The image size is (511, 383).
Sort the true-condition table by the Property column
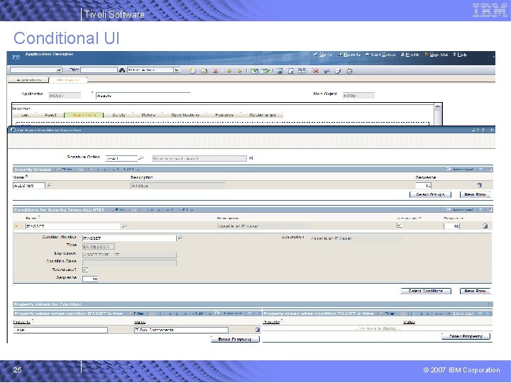tap(22, 322)
